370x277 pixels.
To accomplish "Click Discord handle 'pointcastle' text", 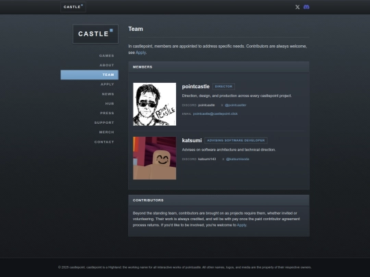I will 206,105.
